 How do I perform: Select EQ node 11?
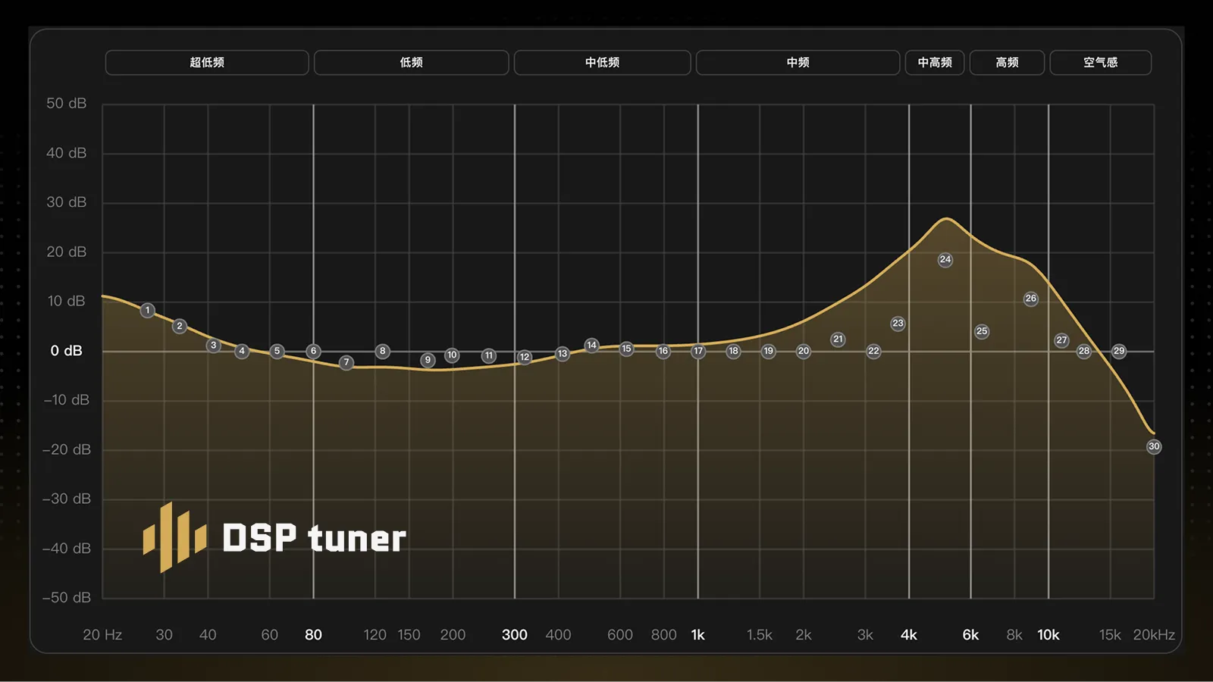pos(489,355)
